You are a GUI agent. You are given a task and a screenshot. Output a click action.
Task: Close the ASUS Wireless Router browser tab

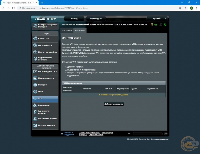(36, 3)
